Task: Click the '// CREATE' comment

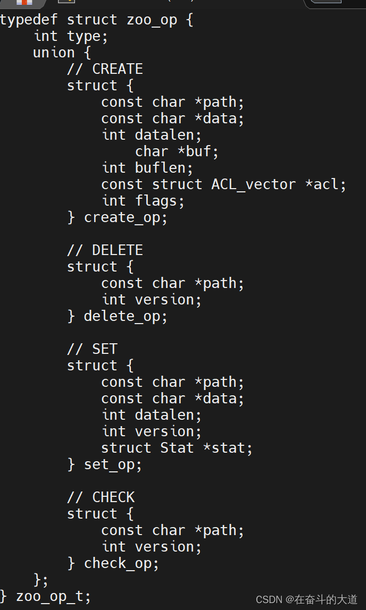Action: (105, 69)
